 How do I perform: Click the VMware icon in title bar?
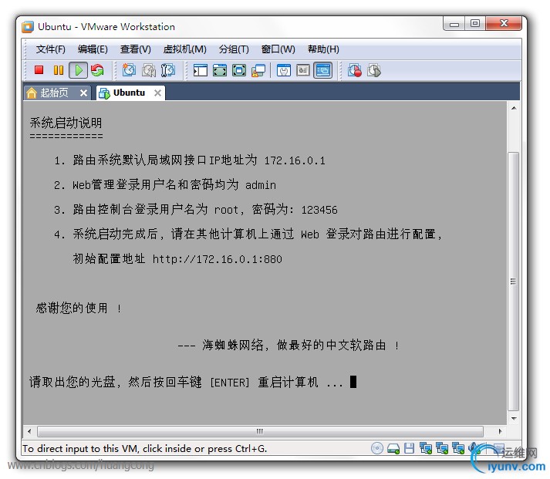point(28,27)
